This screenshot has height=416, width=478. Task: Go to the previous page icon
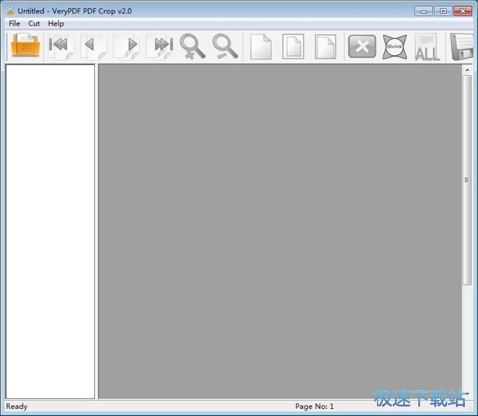tap(93, 46)
